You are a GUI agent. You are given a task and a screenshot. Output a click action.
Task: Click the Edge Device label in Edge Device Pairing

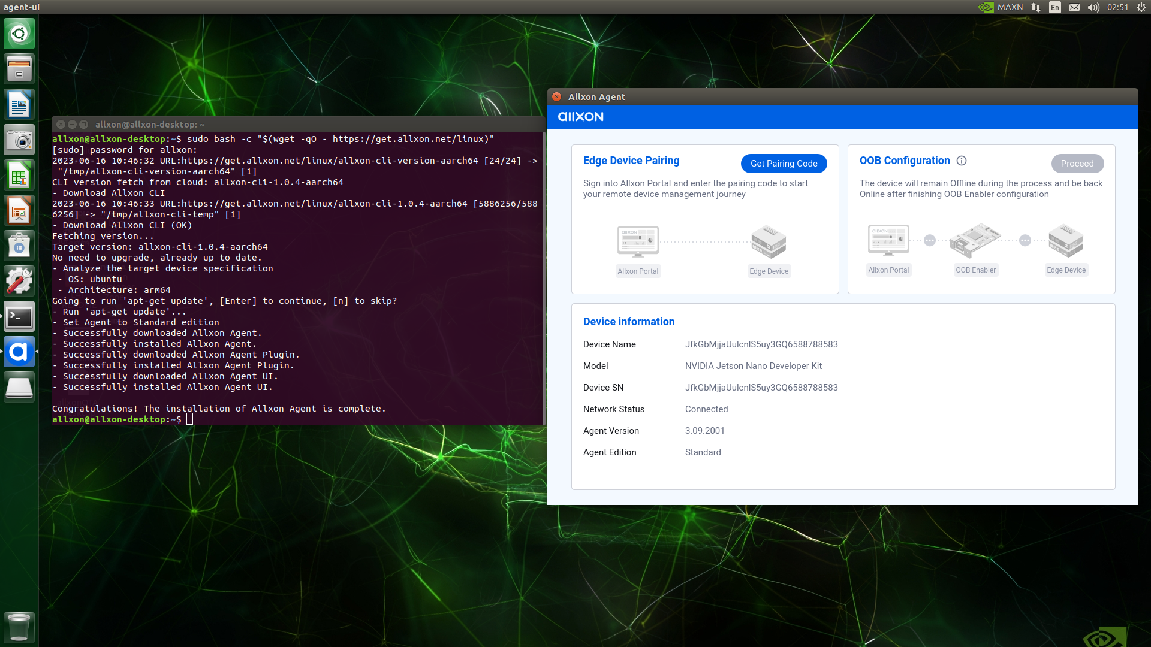point(769,271)
